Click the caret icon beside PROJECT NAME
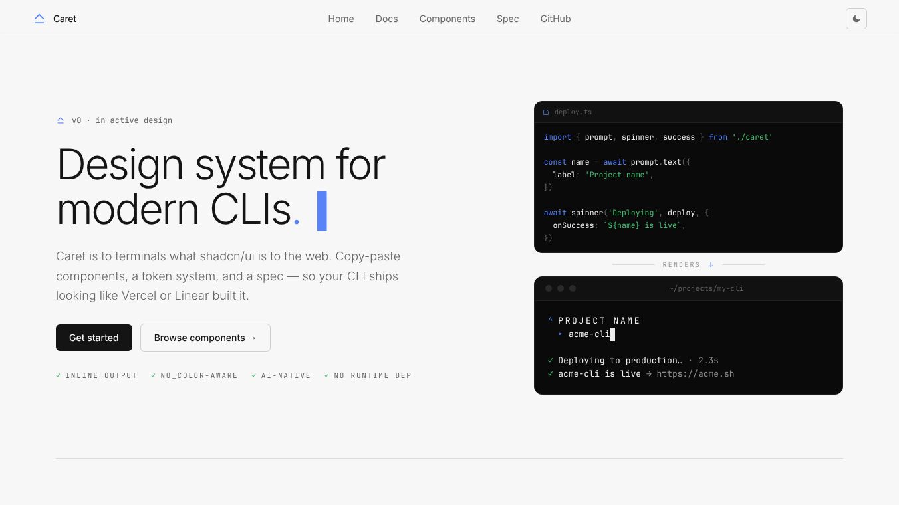 (551, 321)
